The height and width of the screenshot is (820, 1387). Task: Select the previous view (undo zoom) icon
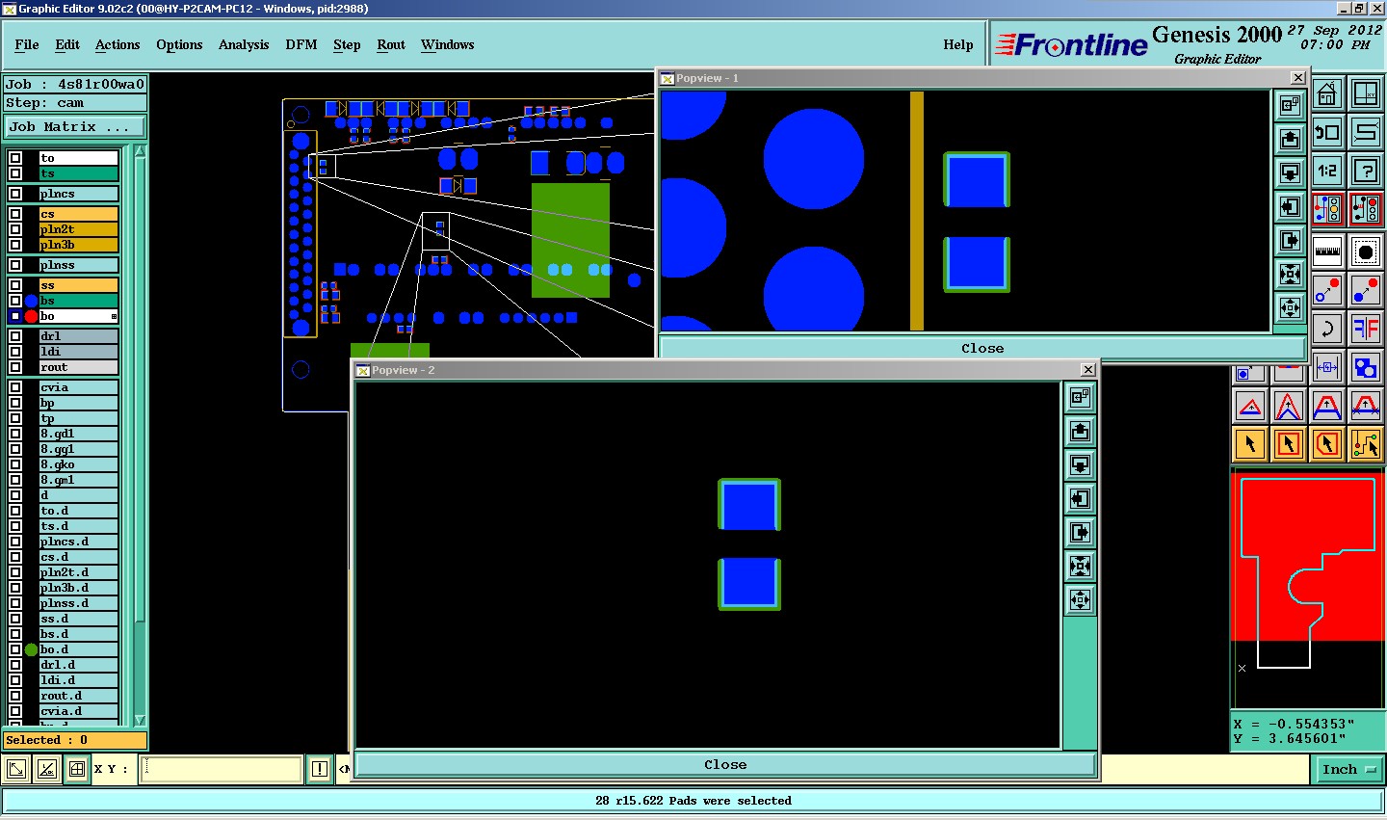(x=1327, y=133)
